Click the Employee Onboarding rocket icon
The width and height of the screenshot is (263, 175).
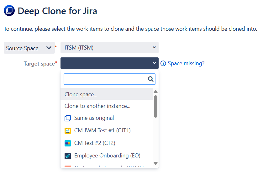coord(68,156)
